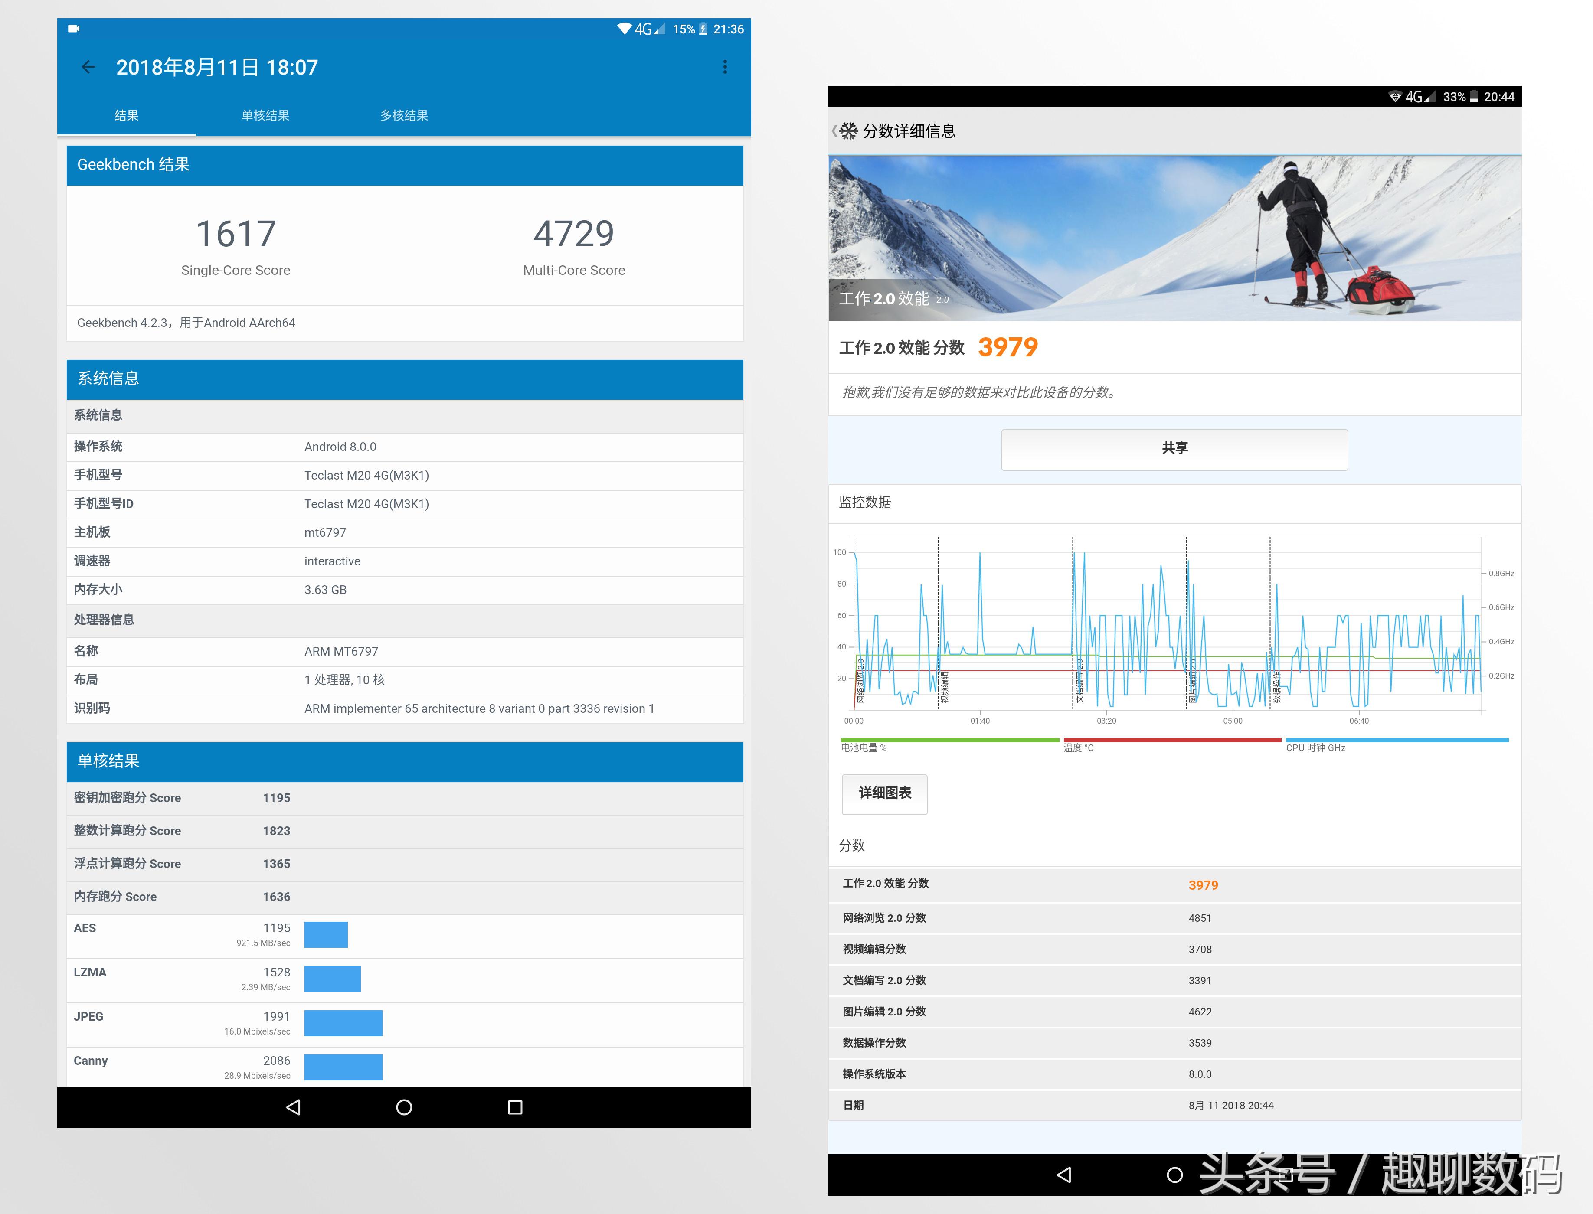
Task: Click the 共享 share button
Action: tap(1174, 449)
